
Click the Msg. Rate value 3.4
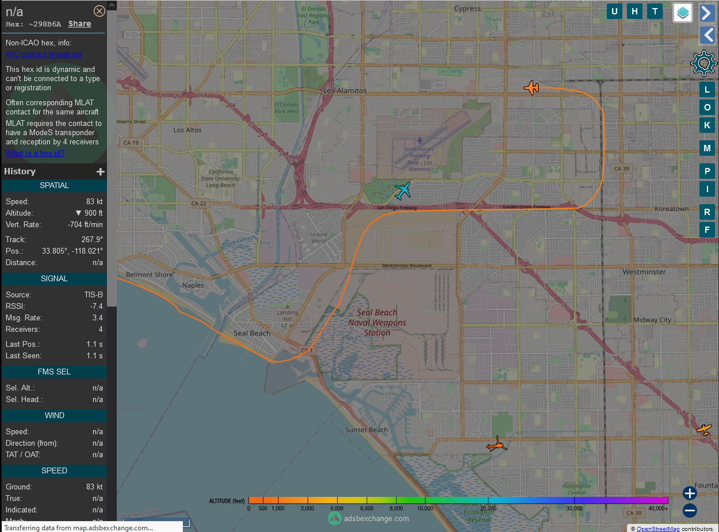[97, 317]
